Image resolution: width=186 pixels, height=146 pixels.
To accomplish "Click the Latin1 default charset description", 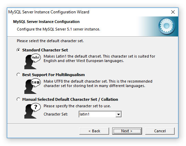I will (99, 59).
